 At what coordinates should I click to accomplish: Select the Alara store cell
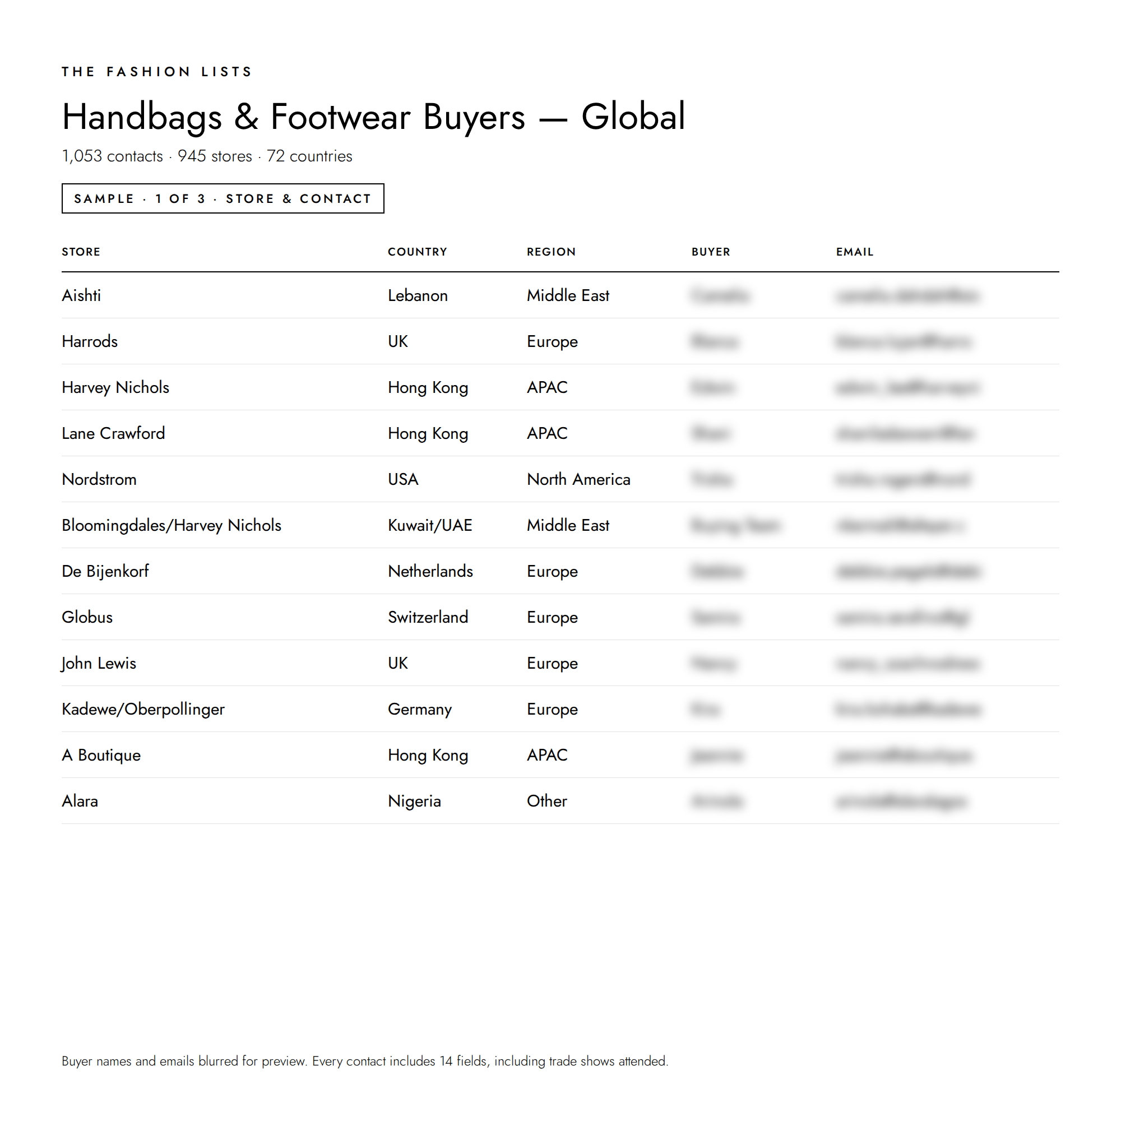[x=80, y=801]
